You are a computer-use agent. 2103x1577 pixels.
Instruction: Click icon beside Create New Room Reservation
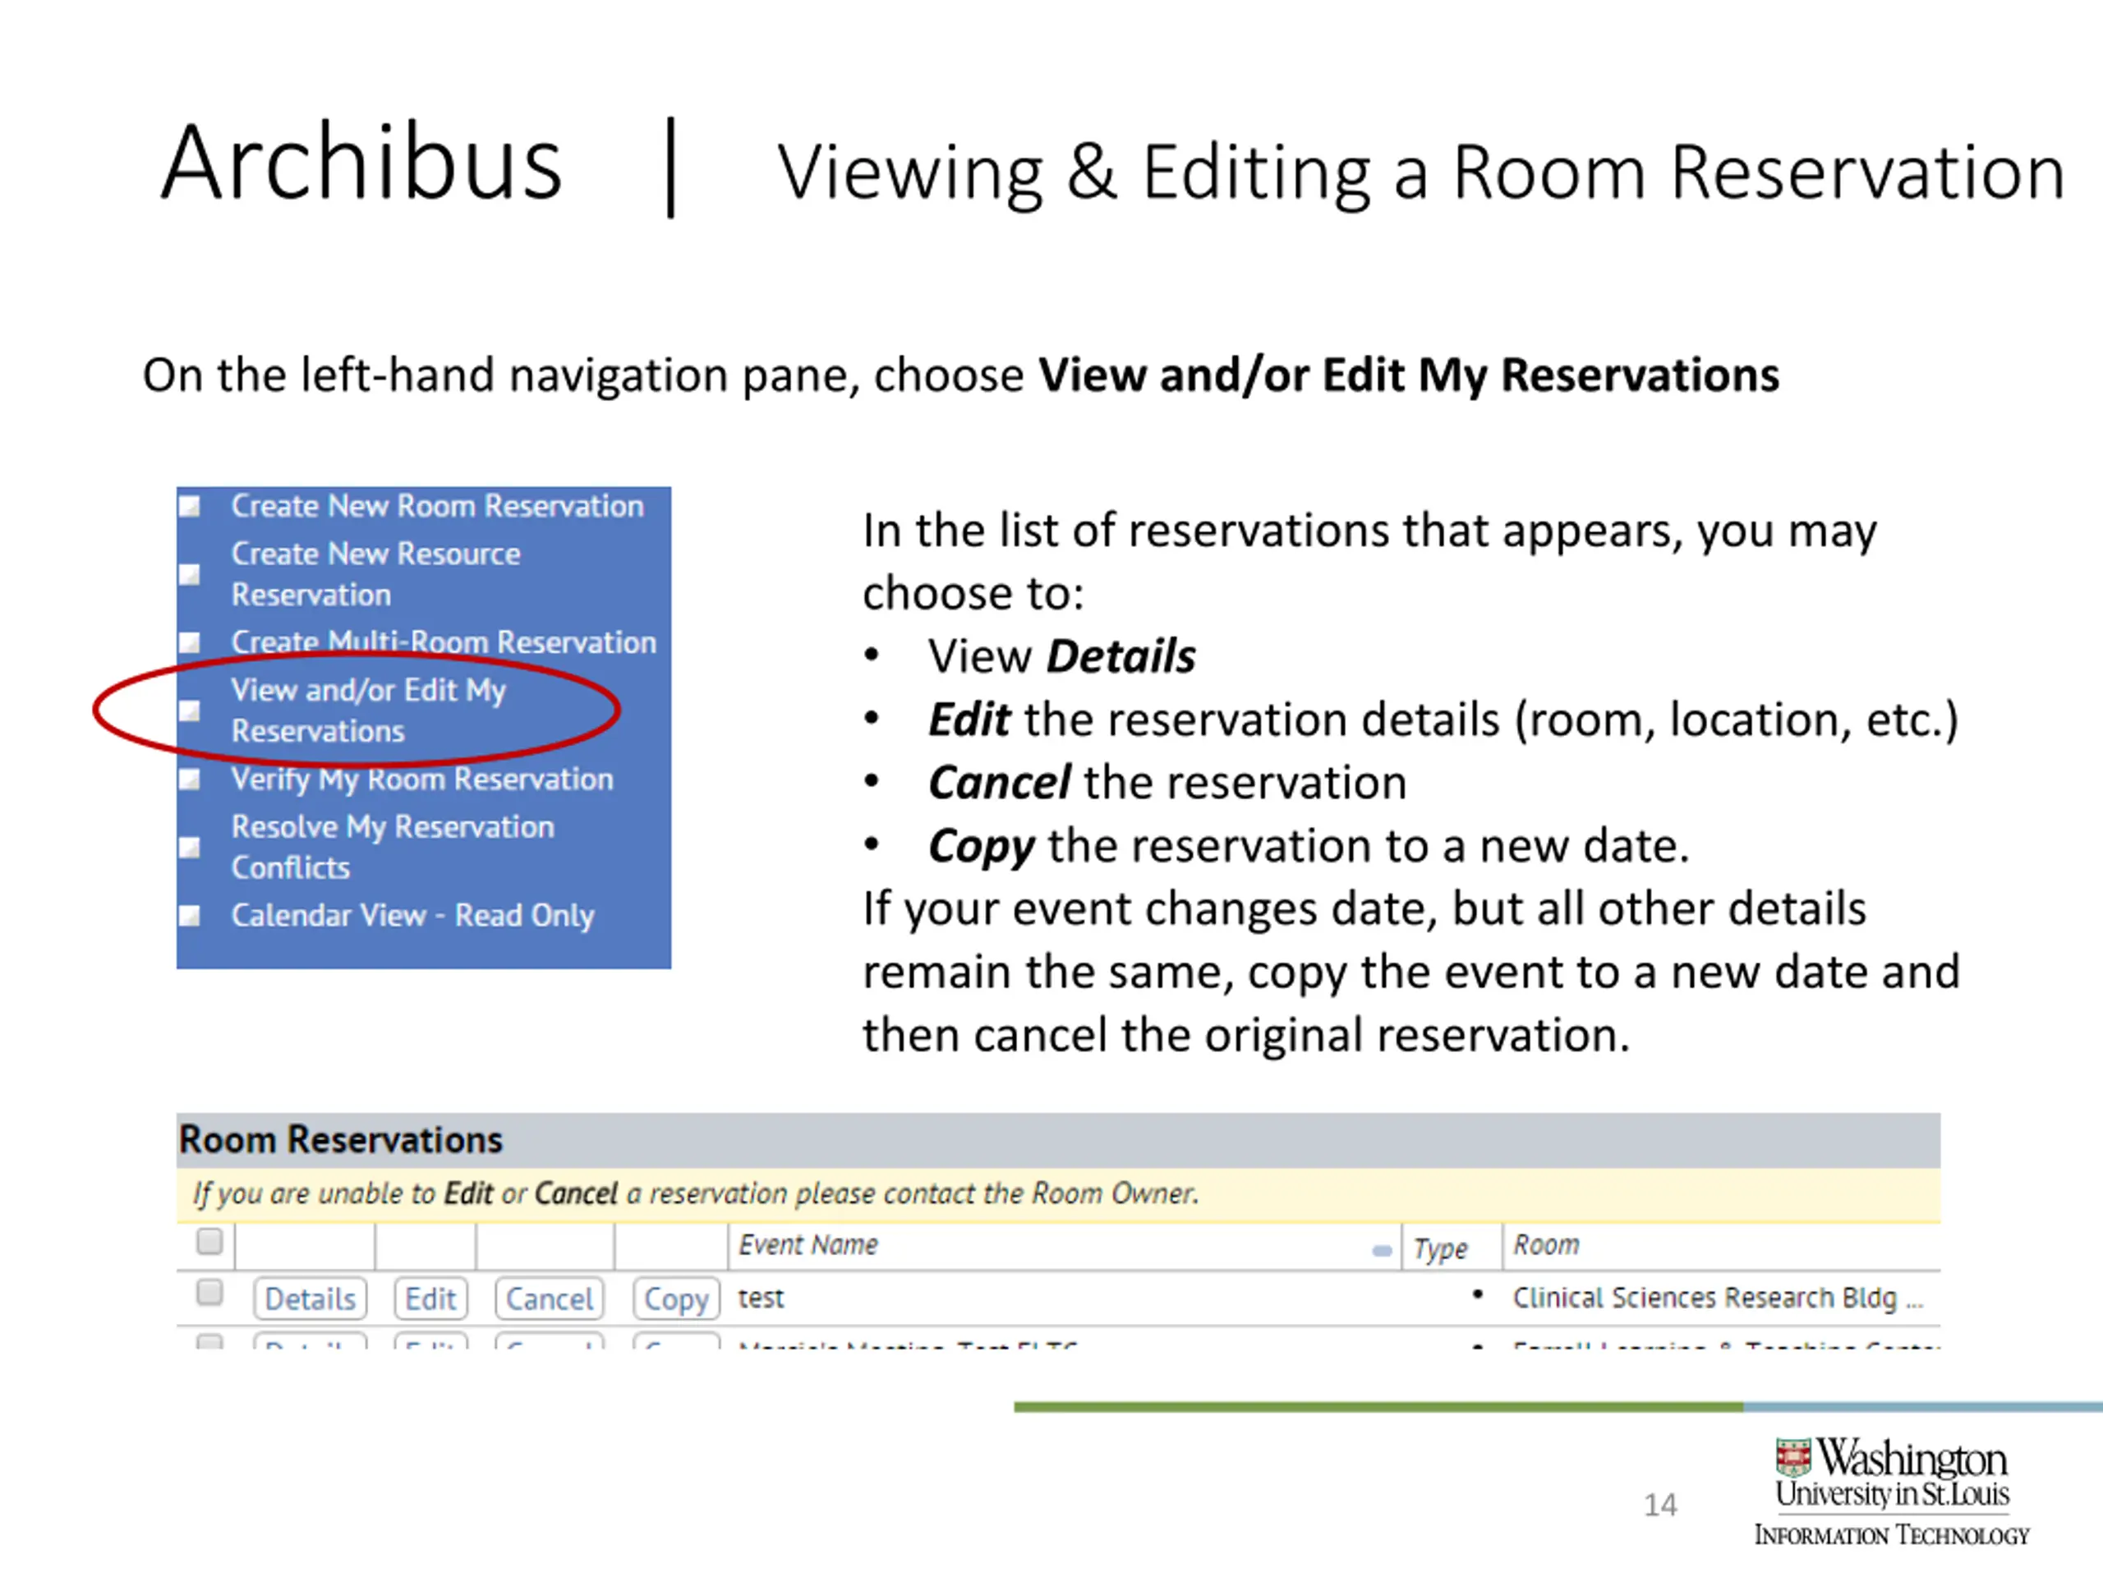(190, 506)
